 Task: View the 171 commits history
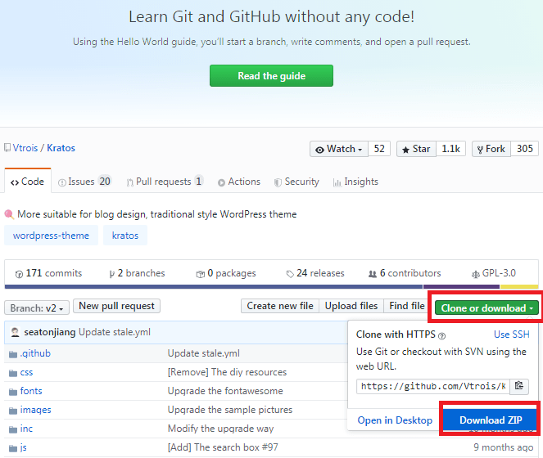click(48, 273)
